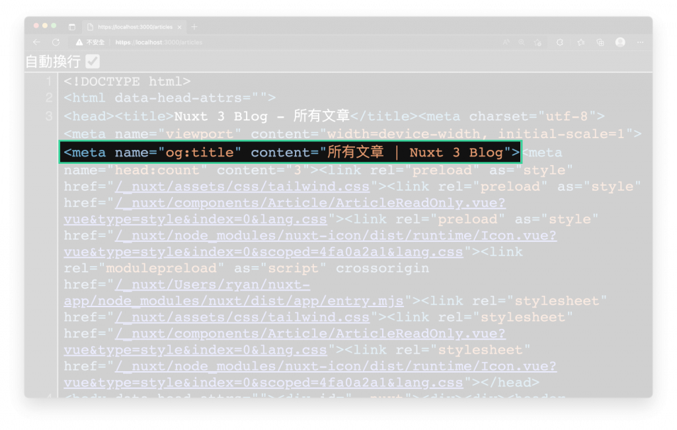Toggle the 自動換行 line wrap checkbox
The height and width of the screenshot is (430, 677).
[x=93, y=61]
